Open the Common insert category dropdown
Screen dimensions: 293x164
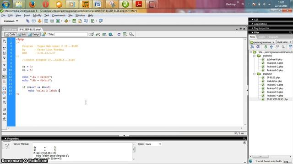click(11, 21)
